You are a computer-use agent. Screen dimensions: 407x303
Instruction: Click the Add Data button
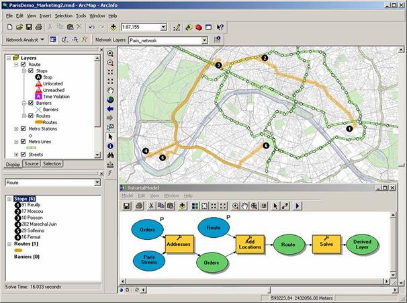113,28
